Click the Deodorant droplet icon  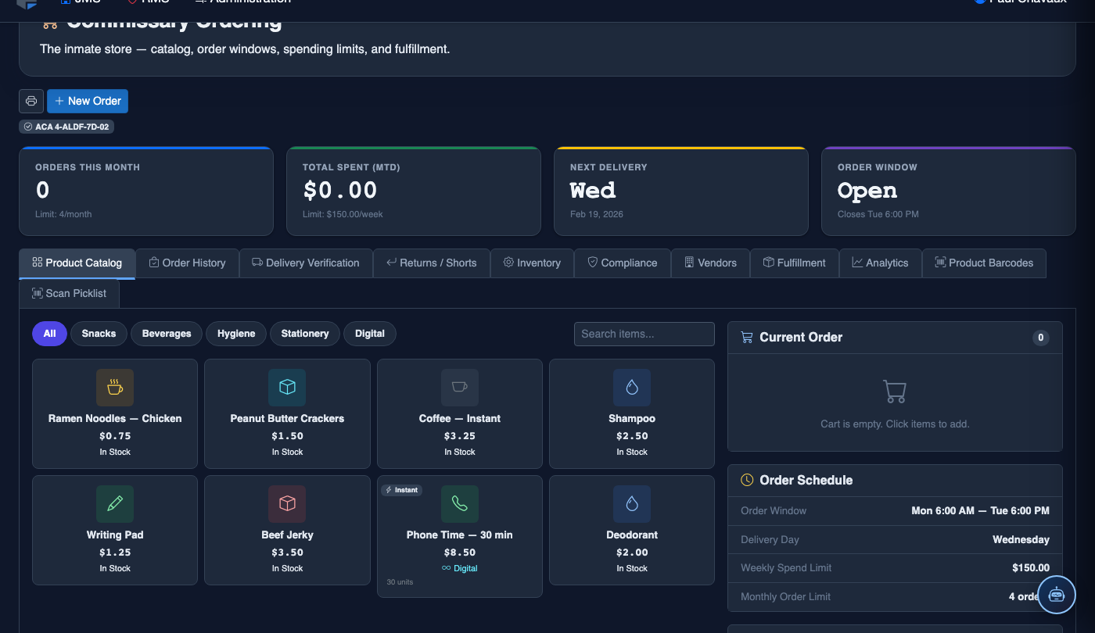pyautogui.click(x=632, y=504)
